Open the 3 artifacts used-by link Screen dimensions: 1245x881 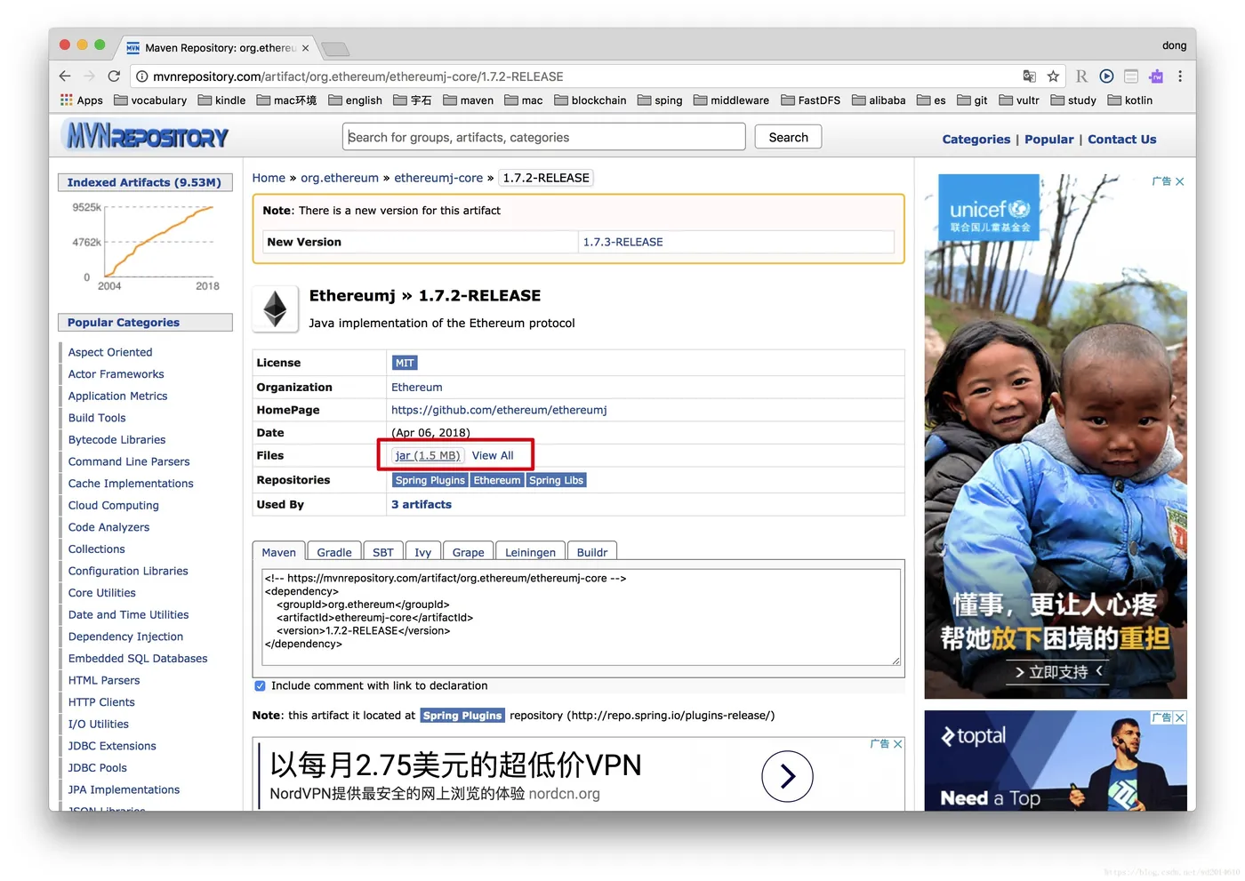422,504
